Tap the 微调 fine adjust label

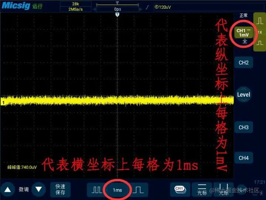(24, 189)
